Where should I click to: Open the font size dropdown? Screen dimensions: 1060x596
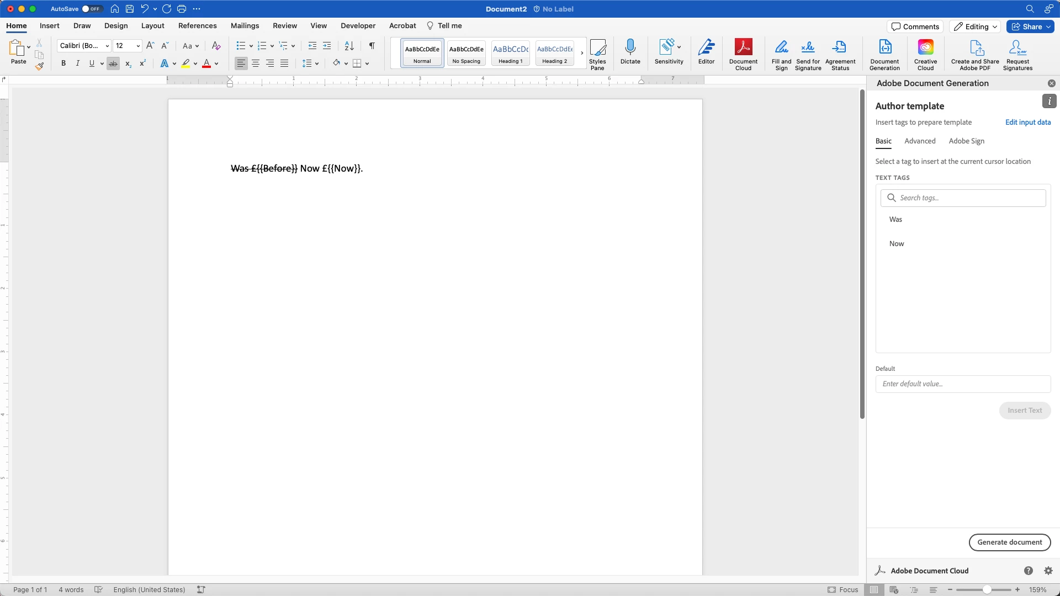(138, 46)
